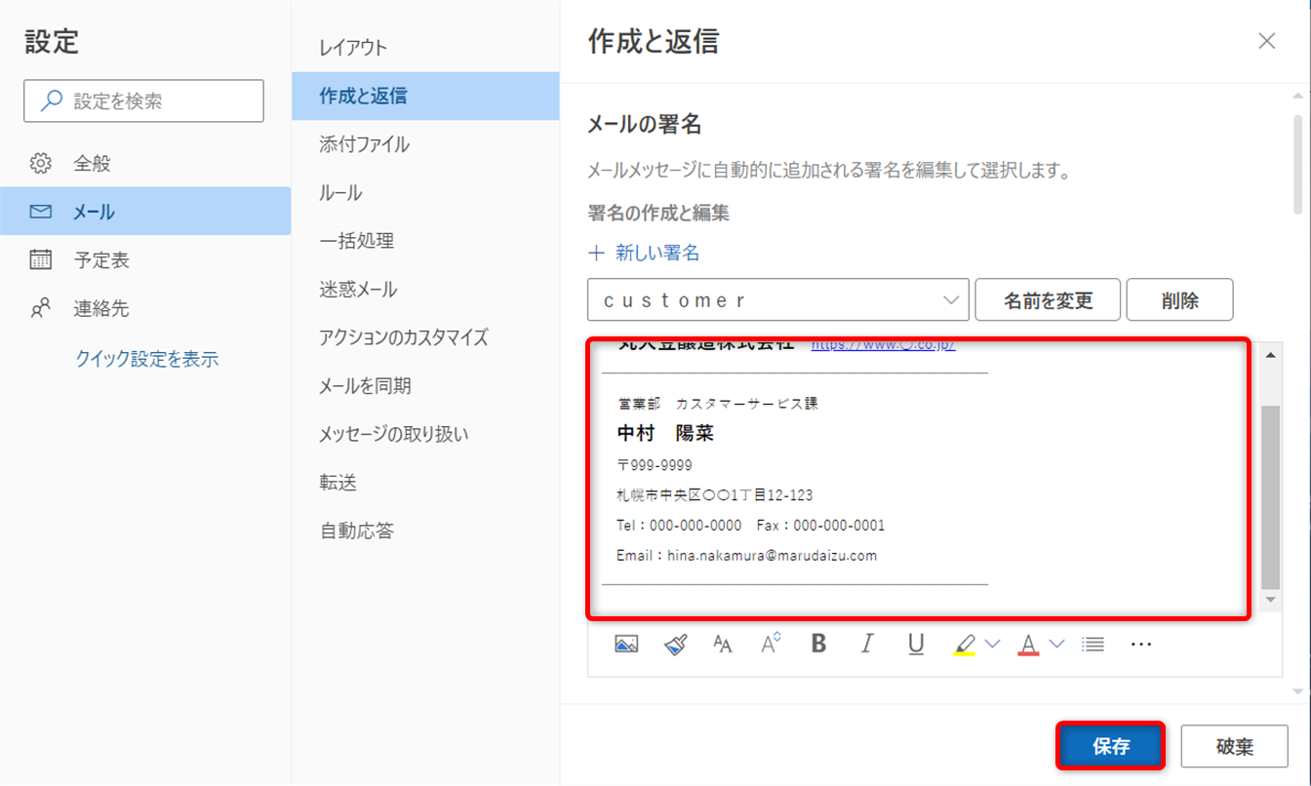Viewport: 1311px width, 786px height.
Task: Toggle underline formatting in signature editor
Action: point(915,644)
